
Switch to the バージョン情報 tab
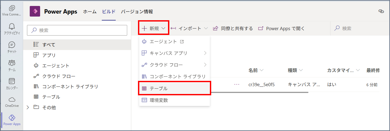pyautogui.click(x=137, y=12)
